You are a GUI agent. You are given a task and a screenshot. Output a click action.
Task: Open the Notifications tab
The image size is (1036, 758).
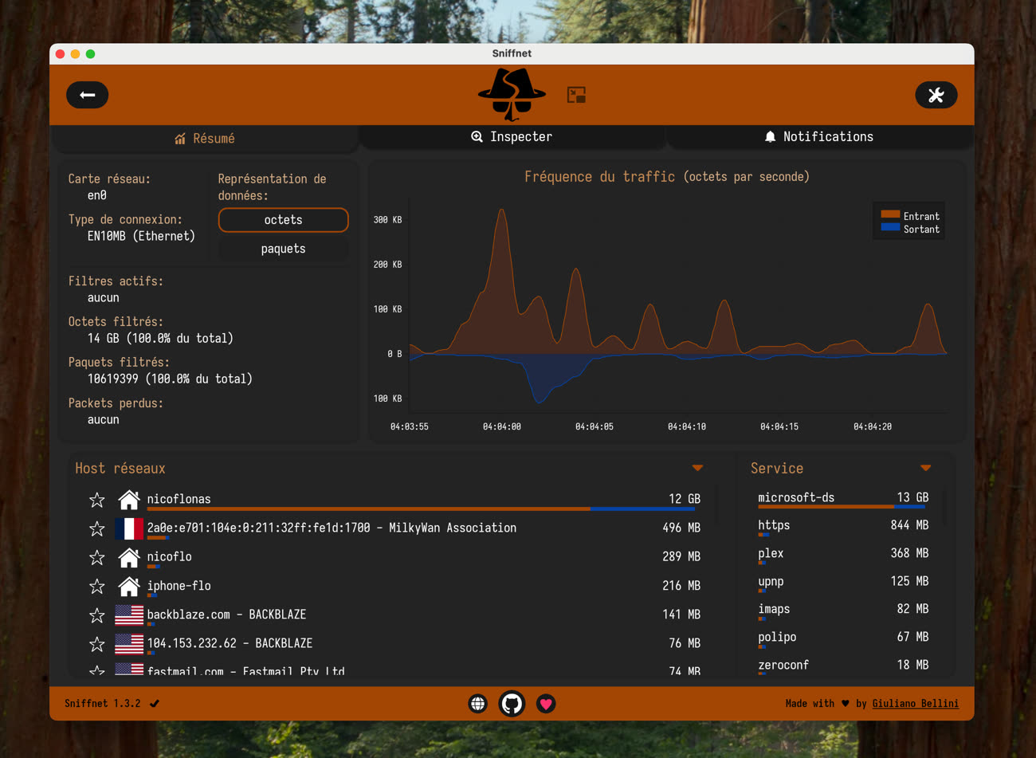[819, 136]
